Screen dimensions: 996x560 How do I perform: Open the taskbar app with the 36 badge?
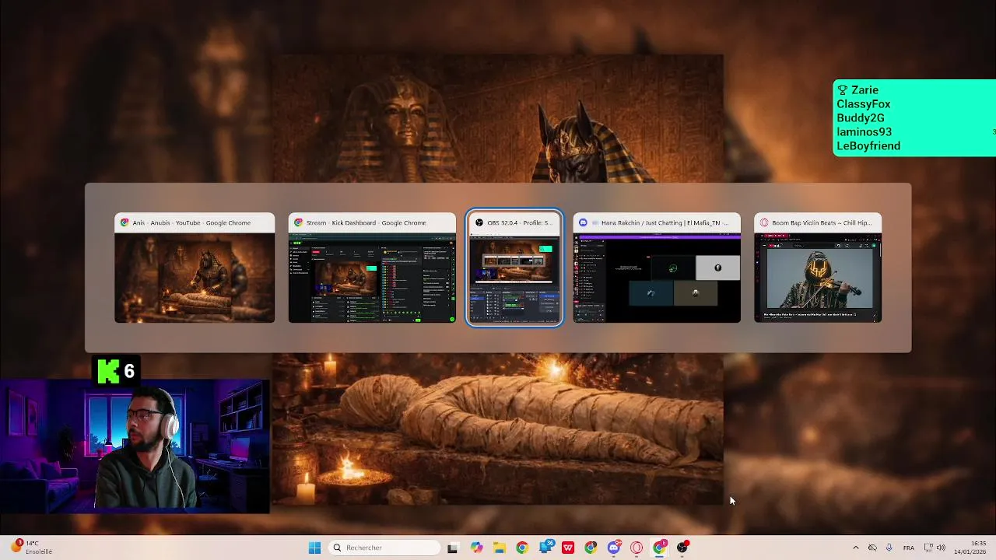click(x=545, y=548)
